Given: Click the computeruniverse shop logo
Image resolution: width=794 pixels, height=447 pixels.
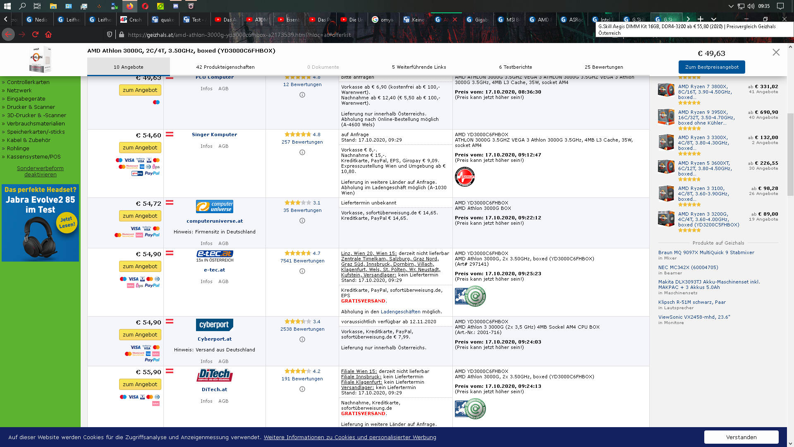Looking at the screenshot, I should (x=215, y=207).
